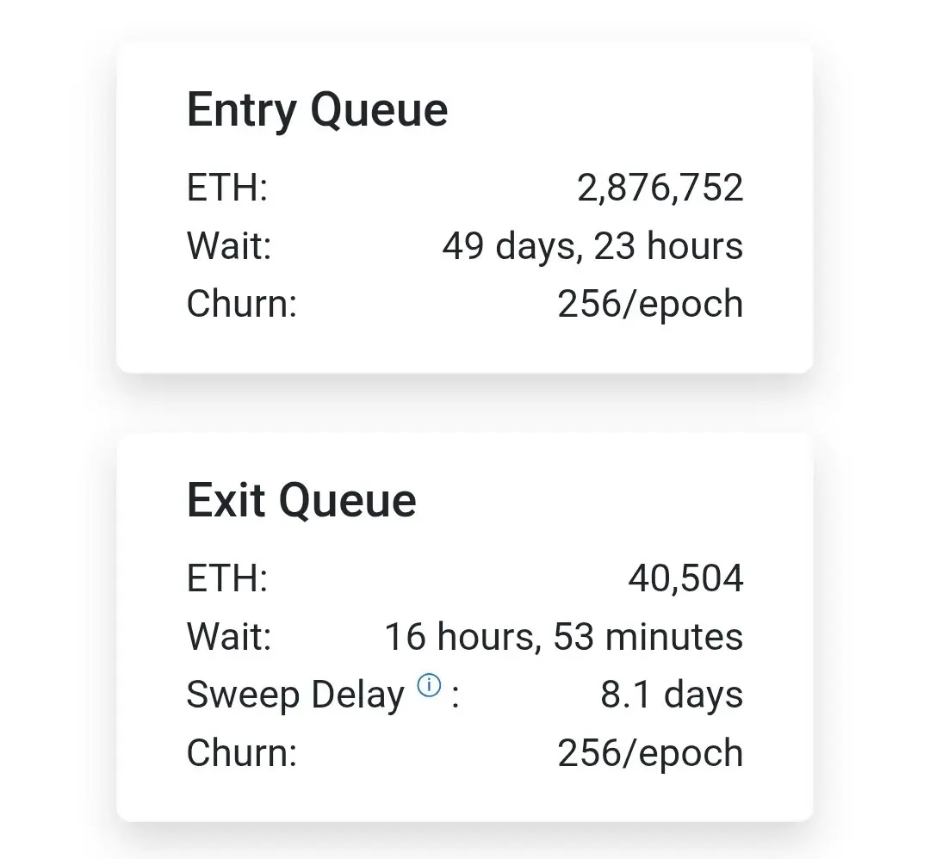Select the Entry Queue heading
The height and width of the screenshot is (859, 930).
[x=317, y=110]
